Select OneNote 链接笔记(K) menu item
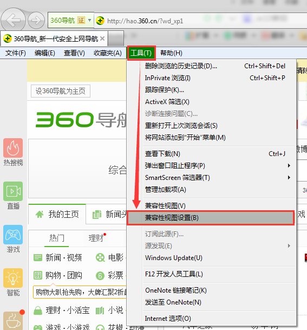The width and height of the screenshot is (307, 330). tap(211, 290)
